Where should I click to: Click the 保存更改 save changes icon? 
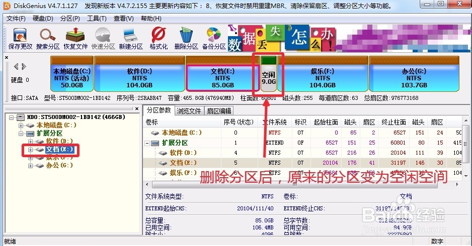[20, 39]
